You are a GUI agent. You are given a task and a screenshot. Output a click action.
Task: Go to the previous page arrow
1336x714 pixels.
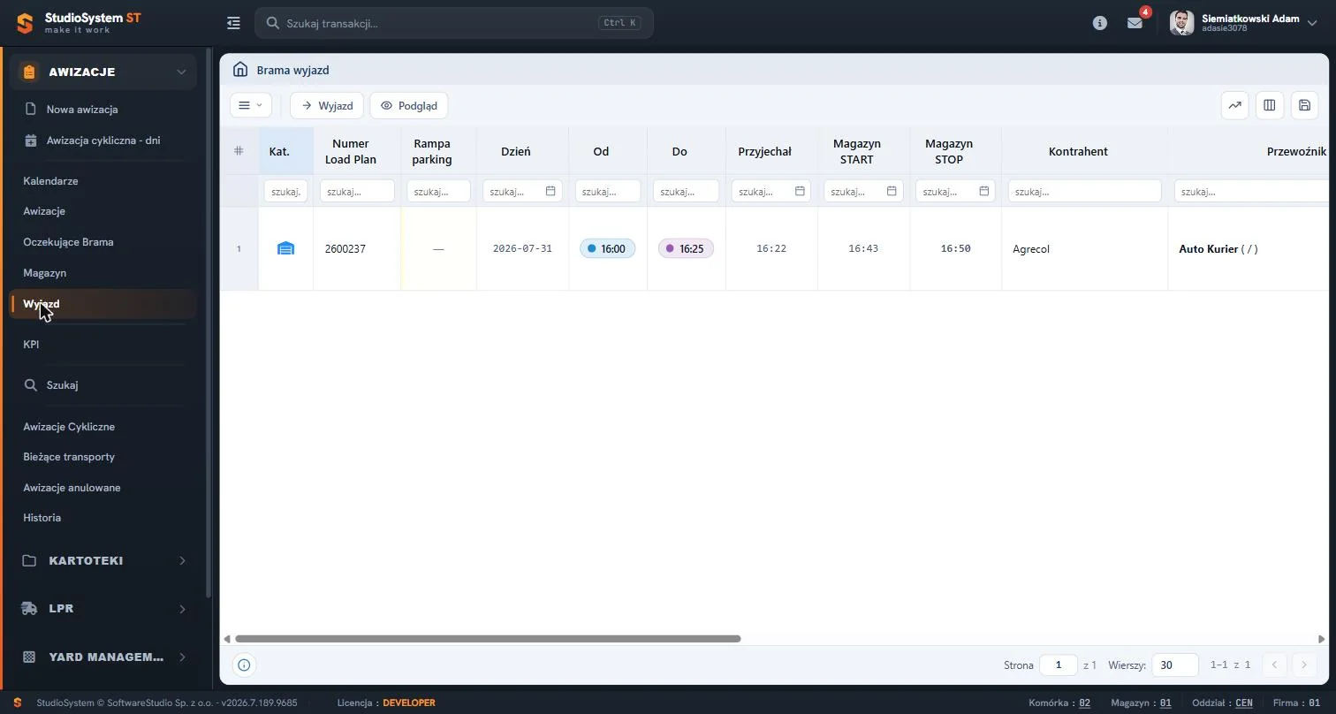click(1274, 665)
